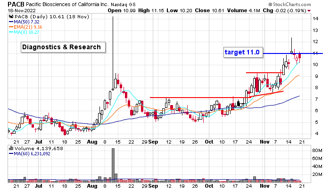This screenshot has width=330, height=190.
Task: Click the Jul label on the price axis
Action: pos(39,142)
